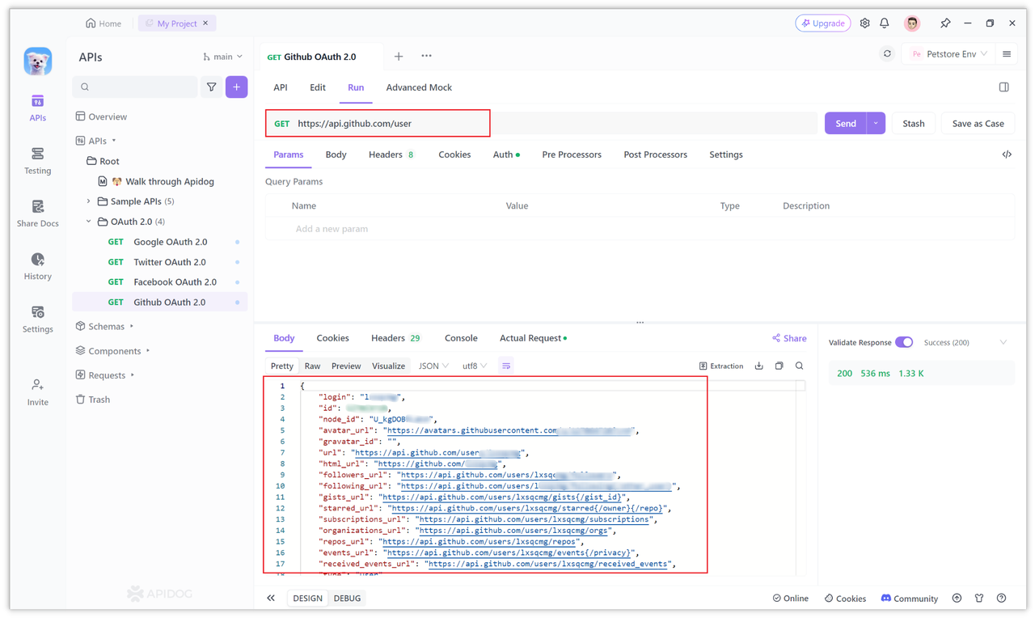Switch response view to Raw
Screen dimensions: 1035x618
coord(312,366)
